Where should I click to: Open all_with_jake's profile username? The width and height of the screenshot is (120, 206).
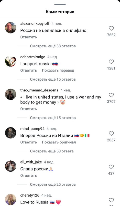coord(31,162)
